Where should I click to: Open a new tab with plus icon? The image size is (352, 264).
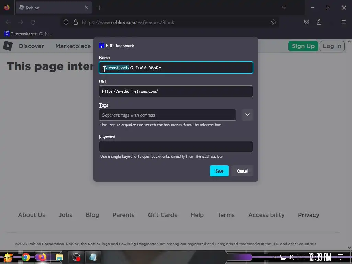click(99, 8)
